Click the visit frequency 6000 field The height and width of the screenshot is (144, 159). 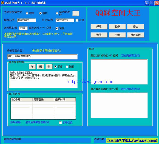pos(23,28)
